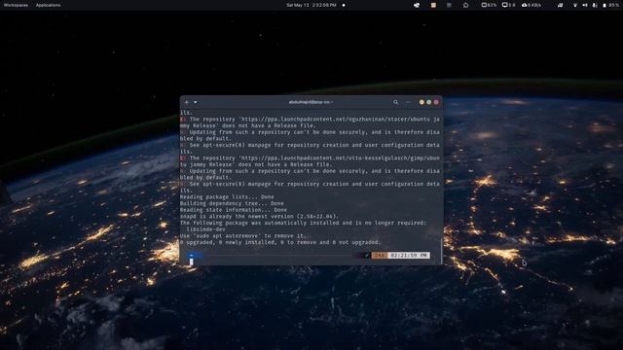The height and width of the screenshot is (350, 623).
Task: Open the terminal hamburger menu
Action: click(x=408, y=102)
